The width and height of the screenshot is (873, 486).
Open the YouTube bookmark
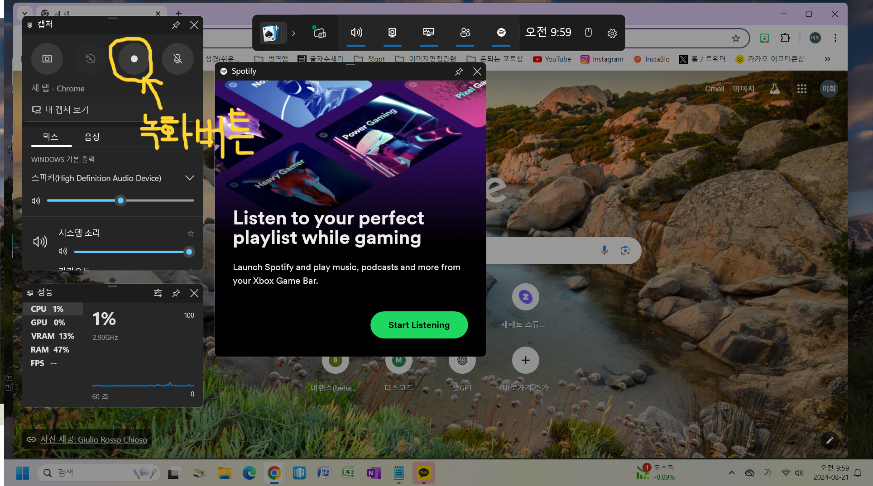click(552, 59)
